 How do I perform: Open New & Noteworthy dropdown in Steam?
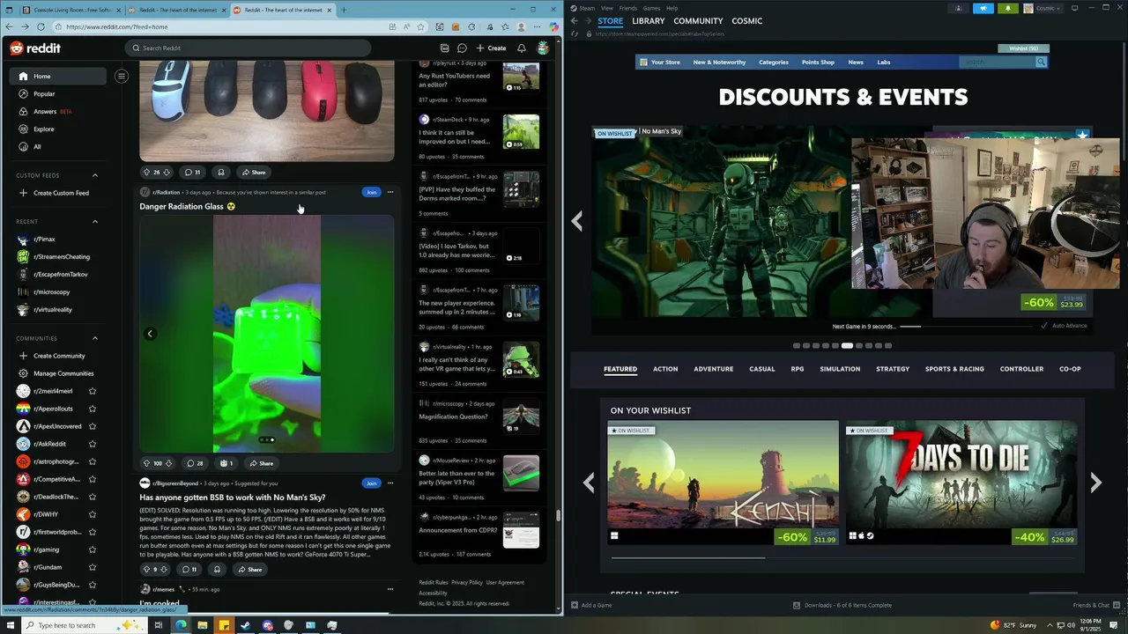click(719, 63)
